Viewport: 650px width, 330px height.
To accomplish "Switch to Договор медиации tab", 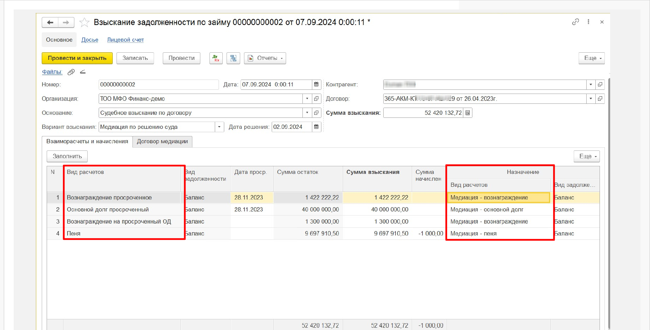I will (162, 141).
